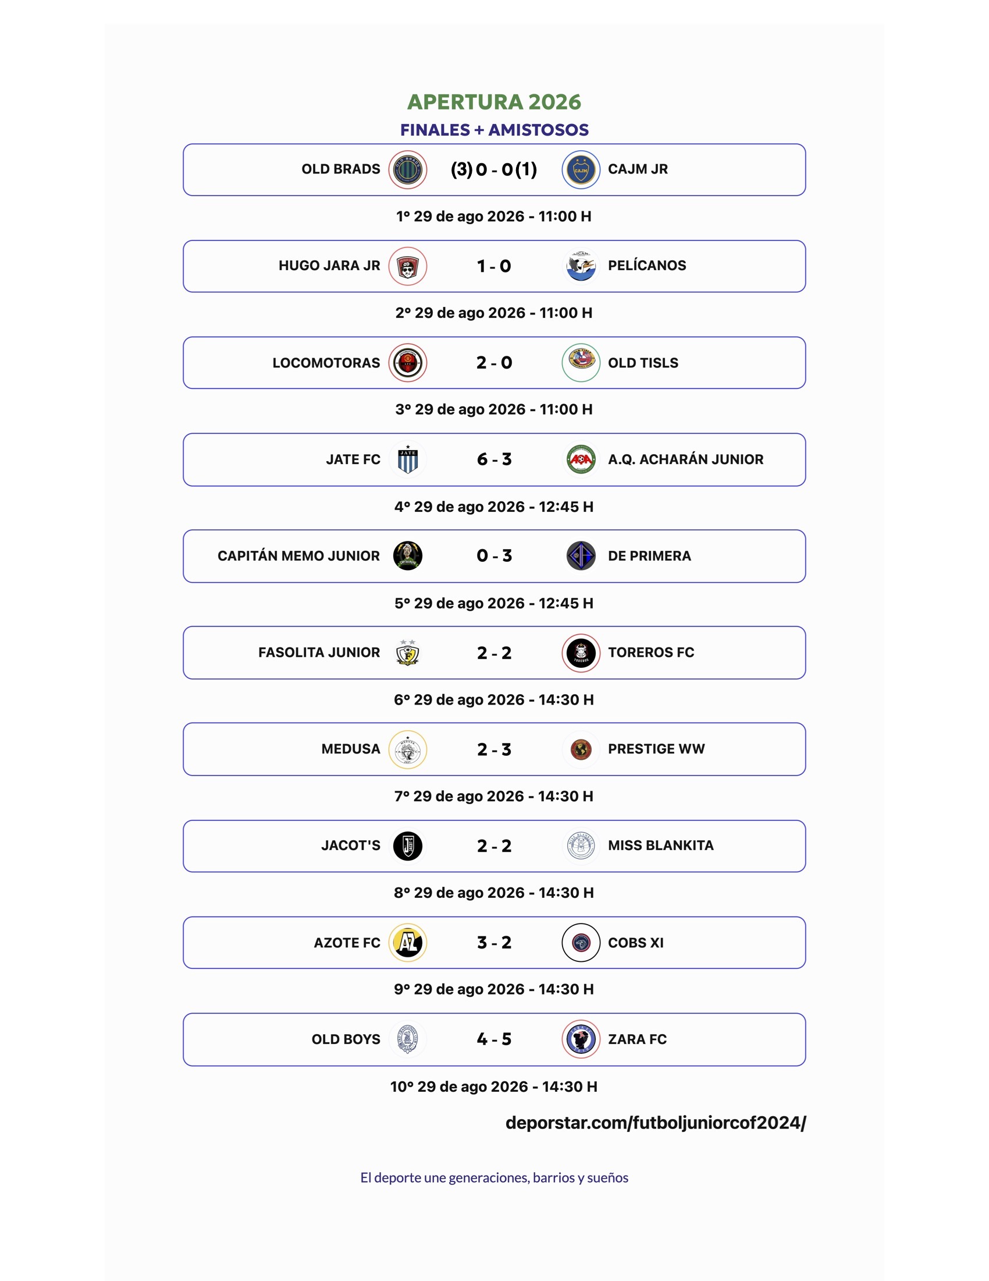Open the deporstar.com/futboljuniorcof2024/ link

656,1123
